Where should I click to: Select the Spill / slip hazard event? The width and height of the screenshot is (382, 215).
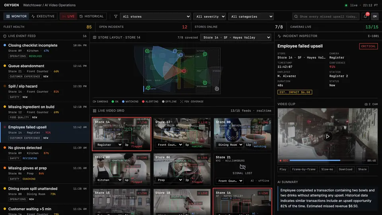[45, 92]
